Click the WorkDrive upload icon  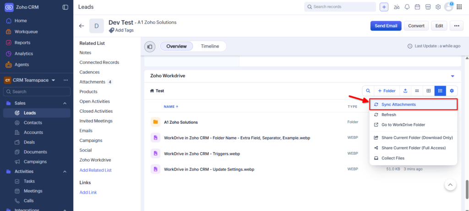pyautogui.click(x=405, y=91)
